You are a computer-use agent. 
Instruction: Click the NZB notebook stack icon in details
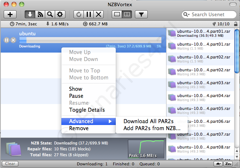pos(13,149)
